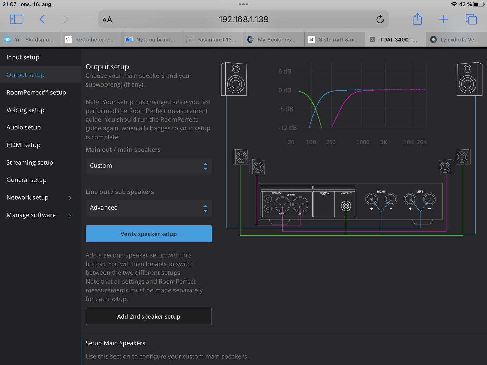Switch to Nytt og brukt tab
487x365 pixels.
152,40
